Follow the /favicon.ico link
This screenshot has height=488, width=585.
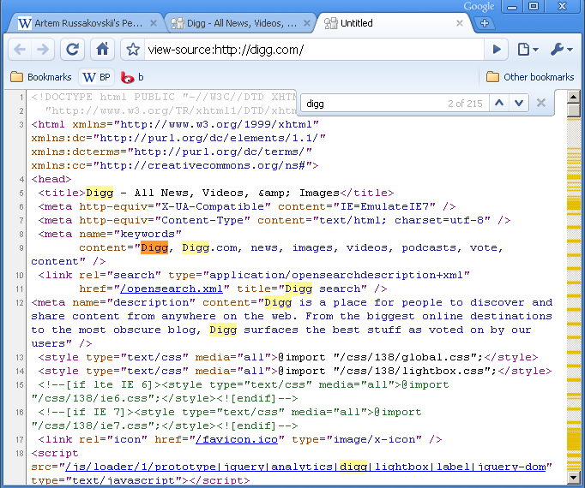pyautogui.click(x=237, y=439)
